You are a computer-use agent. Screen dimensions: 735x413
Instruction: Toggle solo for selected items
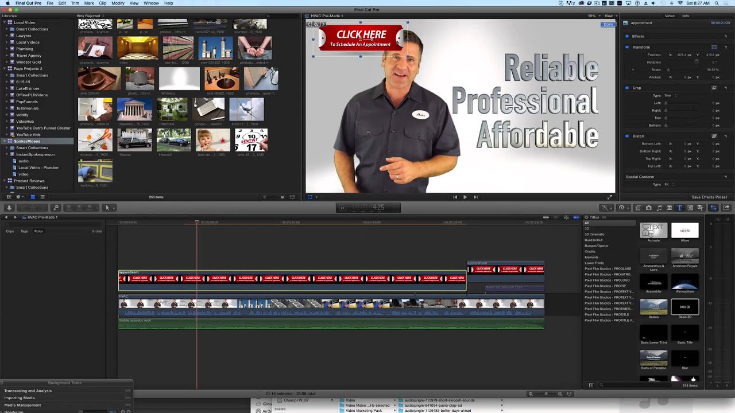point(566,217)
